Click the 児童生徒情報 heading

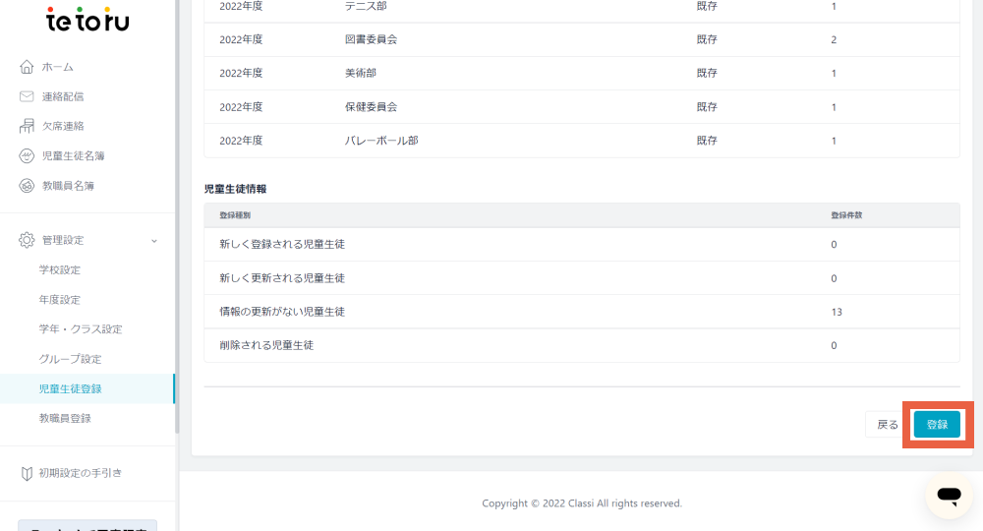(x=235, y=189)
